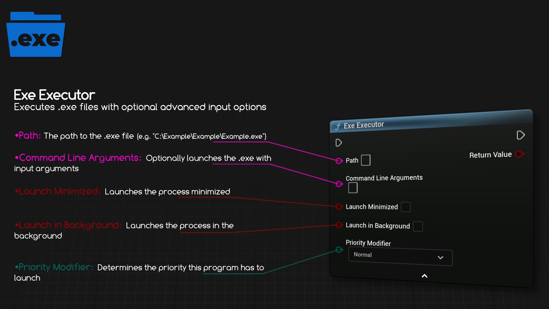The height and width of the screenshot is (309, 549).
Task: Click the Path text input box
Action: pos(365,160)
